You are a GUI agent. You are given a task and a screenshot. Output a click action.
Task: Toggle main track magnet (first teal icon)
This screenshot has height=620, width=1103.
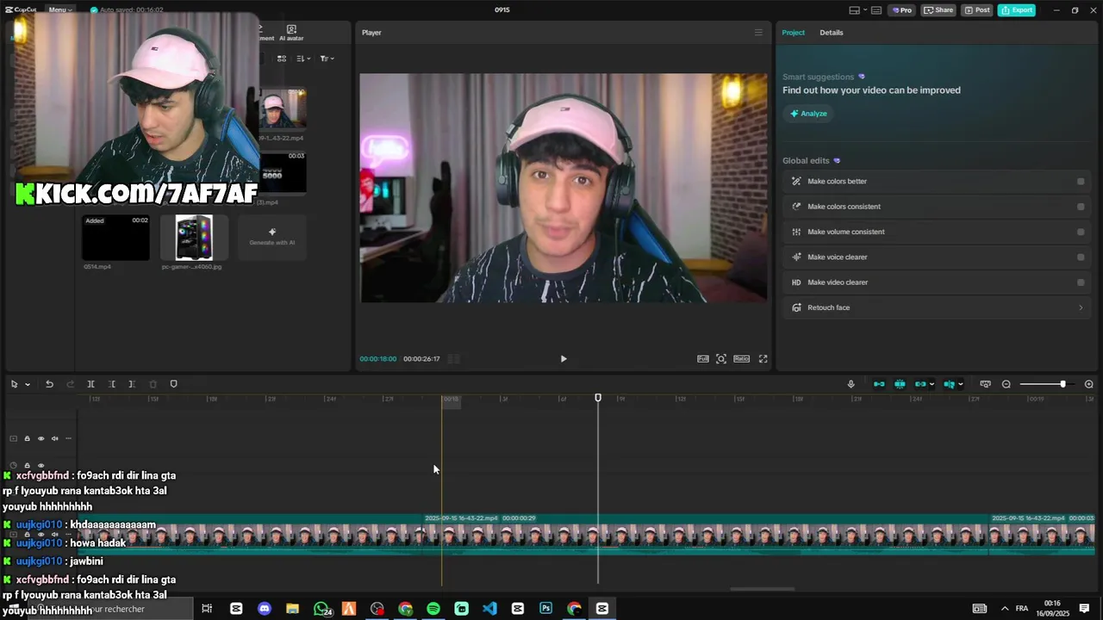pyautogui.click(x=879, y=384)
